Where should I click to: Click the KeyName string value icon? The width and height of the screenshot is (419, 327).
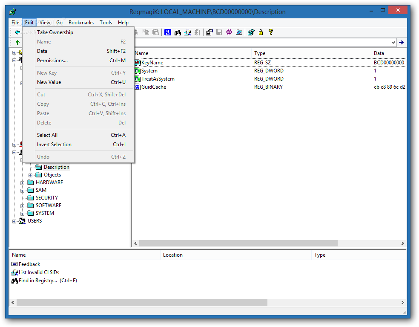tap(137, 63)
